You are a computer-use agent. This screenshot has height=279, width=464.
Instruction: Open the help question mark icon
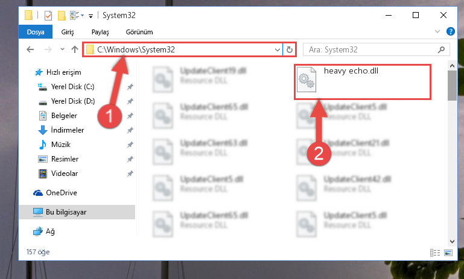point(450,31)
